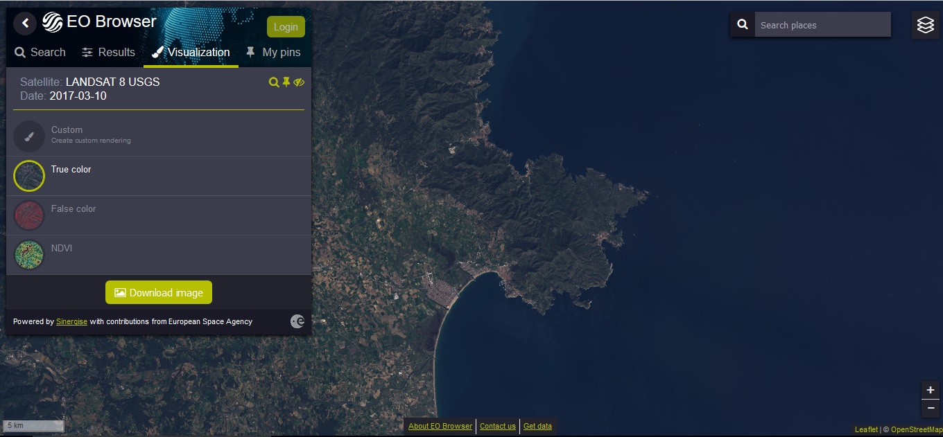The width and height of the screenshot is (943, 437).
Task: Click the Custom rendering pencil icon
Action: click(28, 136)
